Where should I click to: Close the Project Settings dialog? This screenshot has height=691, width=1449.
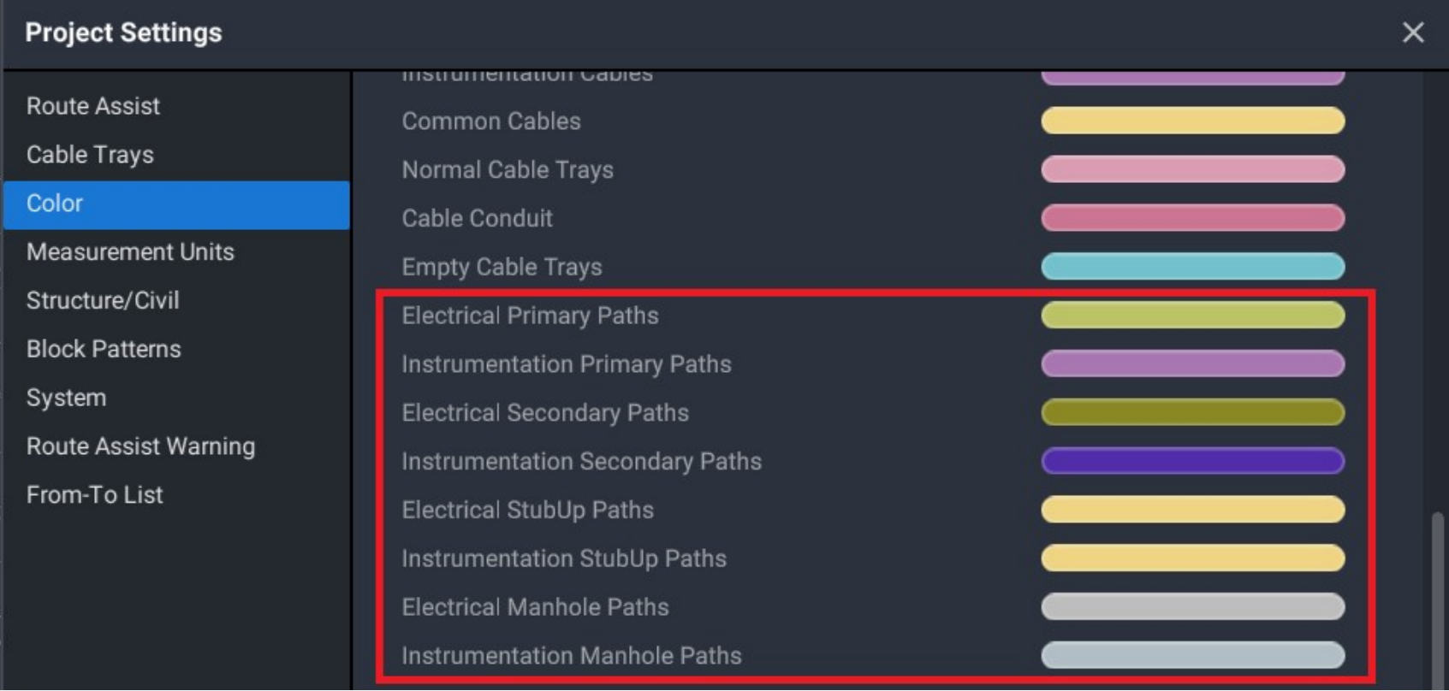pos(1413,32)
